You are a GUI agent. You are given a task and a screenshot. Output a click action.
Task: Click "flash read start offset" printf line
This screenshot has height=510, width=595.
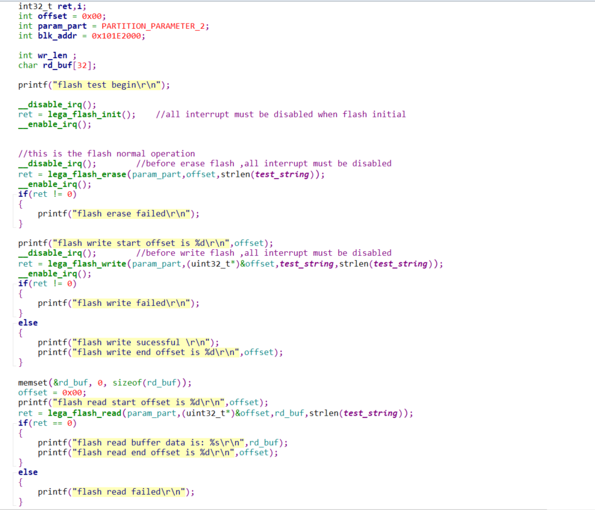click(143, 402)
